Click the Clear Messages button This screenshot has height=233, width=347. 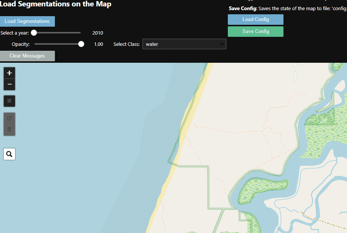click(27, 56)
